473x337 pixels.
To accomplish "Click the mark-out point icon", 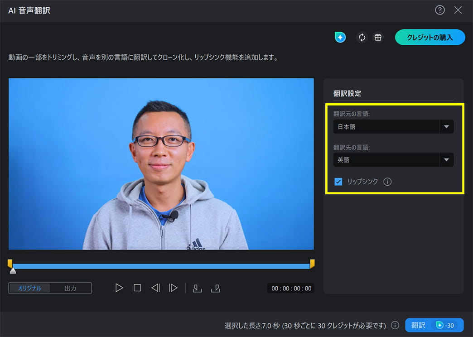I will [215, 288].
